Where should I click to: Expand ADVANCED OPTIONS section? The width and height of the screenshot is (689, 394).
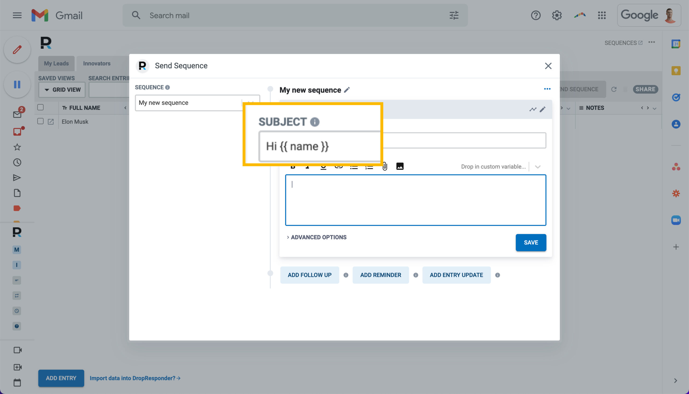click(317, 237)
